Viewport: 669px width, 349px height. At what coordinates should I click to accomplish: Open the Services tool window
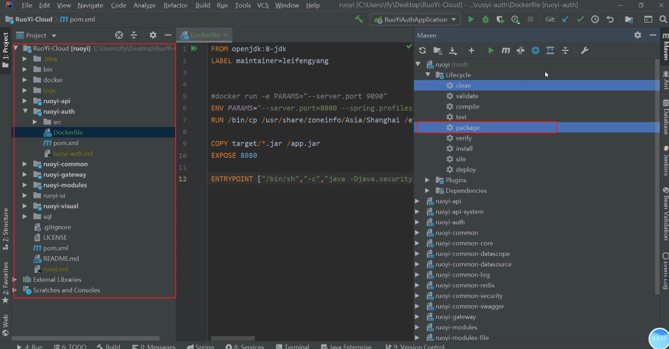[x=245, y=346]
